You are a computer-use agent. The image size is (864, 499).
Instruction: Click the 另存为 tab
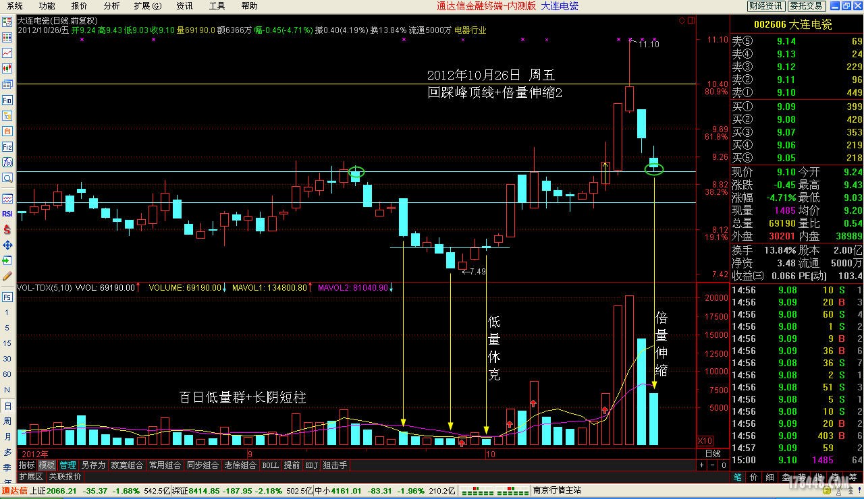93,465
